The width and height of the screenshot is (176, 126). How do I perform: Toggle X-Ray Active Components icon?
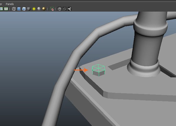pyautogui.click(x=65, y=9)
